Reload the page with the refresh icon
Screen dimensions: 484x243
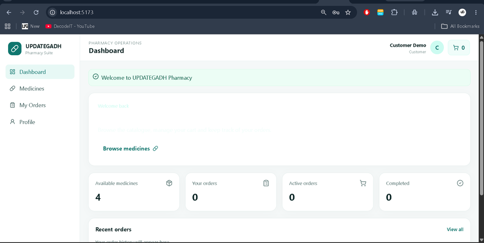(36, 12)
